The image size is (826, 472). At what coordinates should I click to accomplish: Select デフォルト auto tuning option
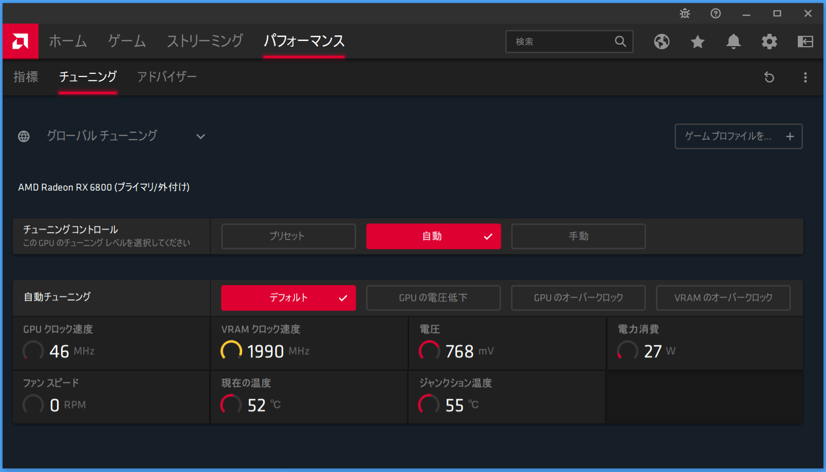[x=288, y=298]
